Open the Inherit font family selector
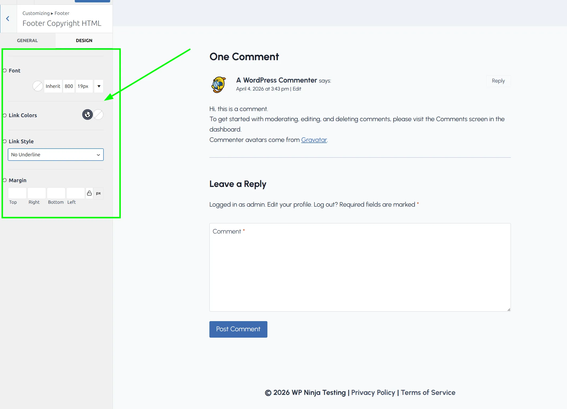This screenshot has height=409, width=567. 53,86
